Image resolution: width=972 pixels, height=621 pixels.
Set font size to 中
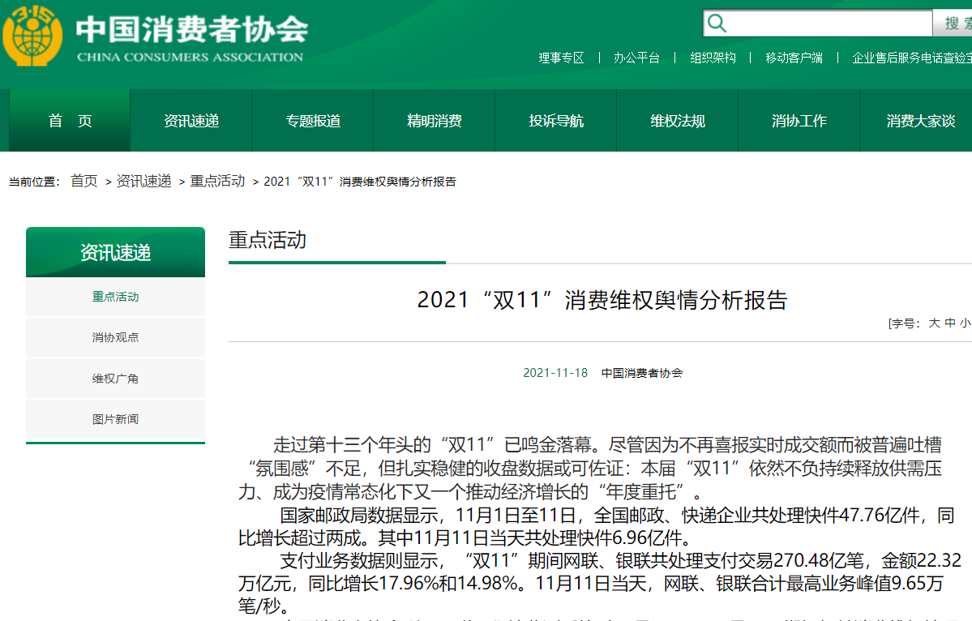[x=950, y=323]
